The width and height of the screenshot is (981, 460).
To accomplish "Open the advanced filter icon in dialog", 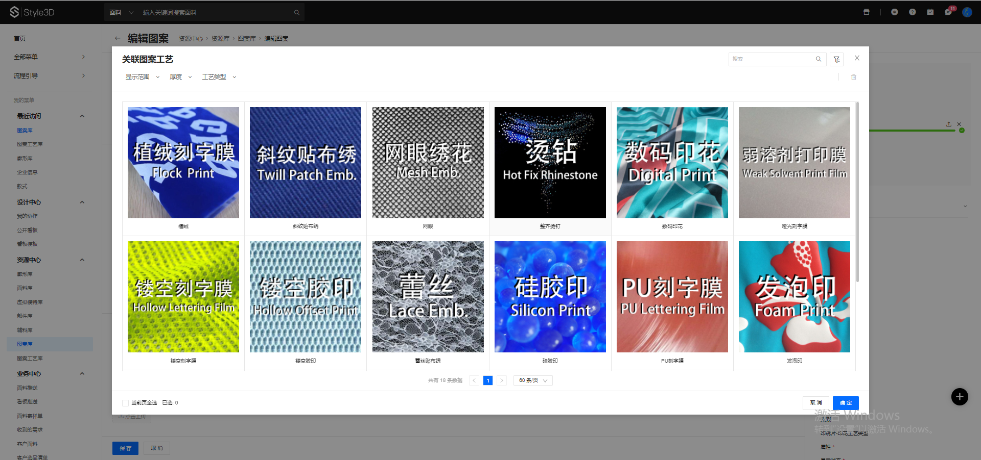I will click(836, 60).
